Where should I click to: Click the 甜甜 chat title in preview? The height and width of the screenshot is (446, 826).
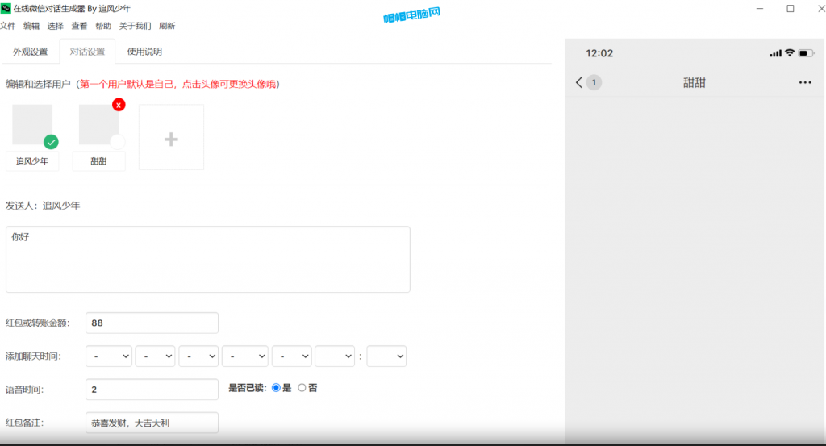[695, 83]
